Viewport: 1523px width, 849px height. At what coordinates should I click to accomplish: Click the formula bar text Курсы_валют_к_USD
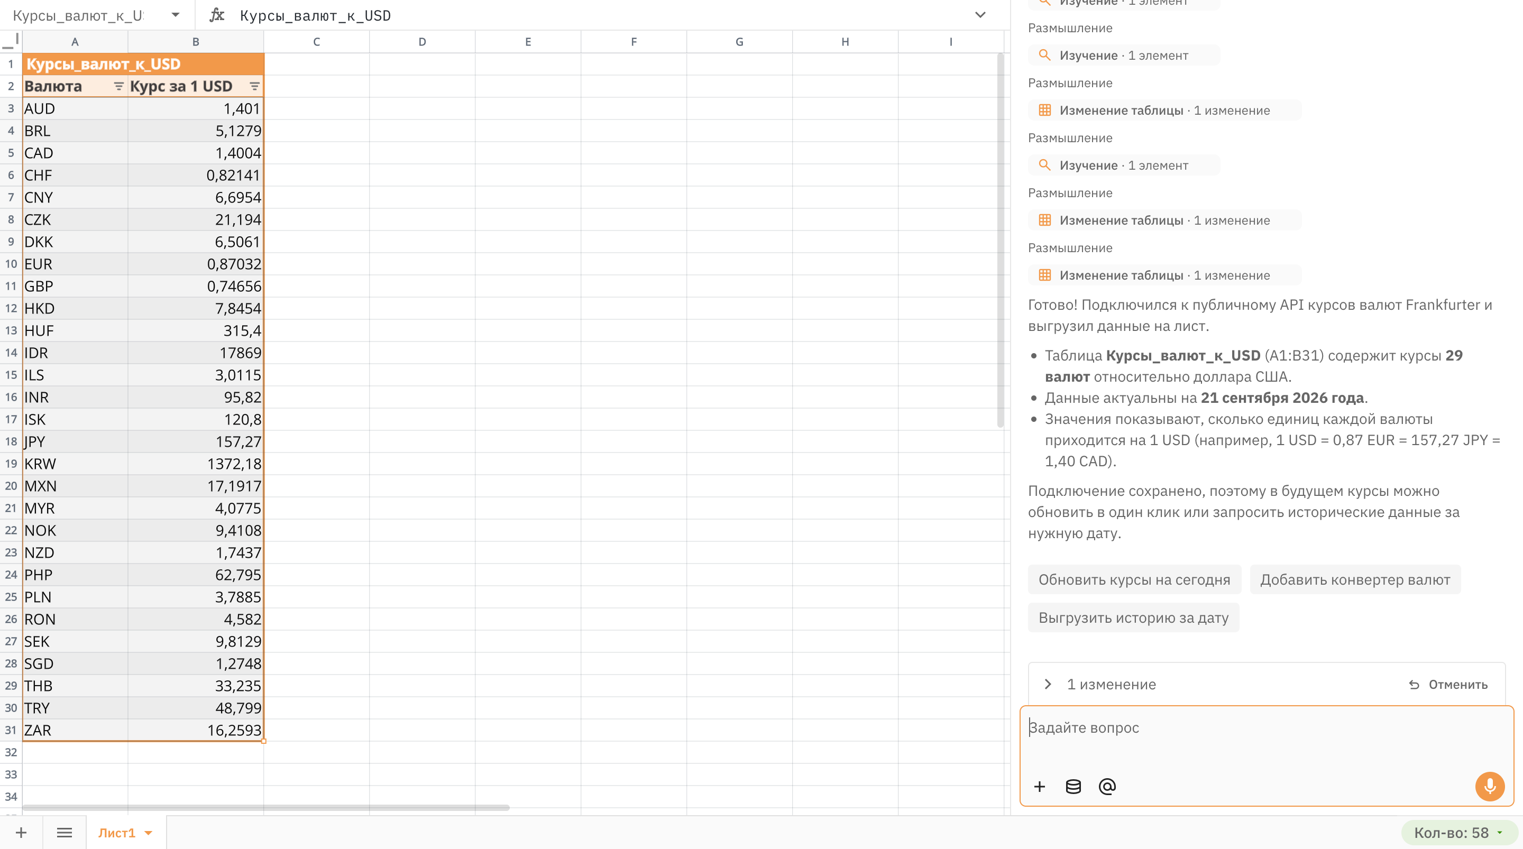click(x=315, y=15)
